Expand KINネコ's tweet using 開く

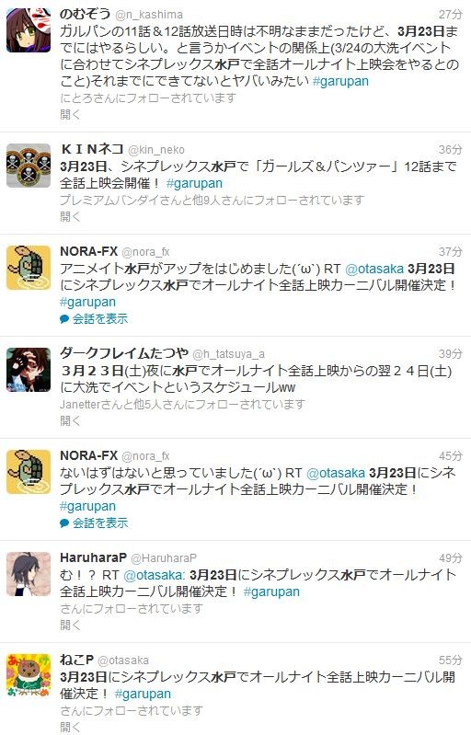(70, 216)
